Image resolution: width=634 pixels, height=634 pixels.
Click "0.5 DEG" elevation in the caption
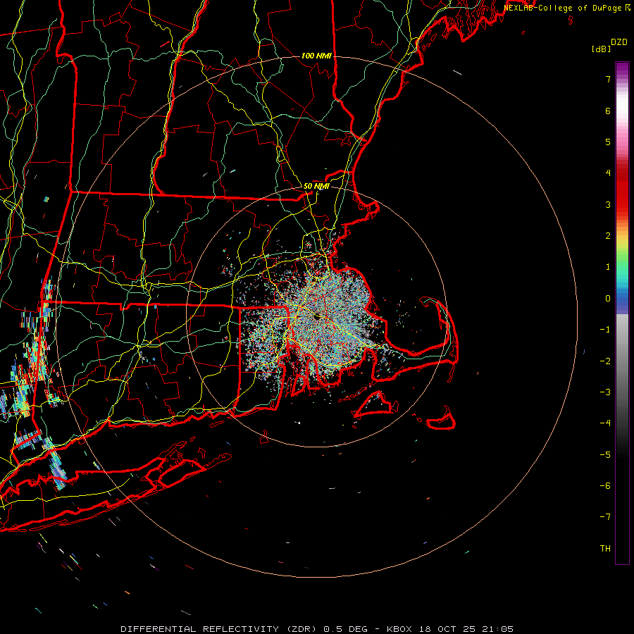click(346, 629)
